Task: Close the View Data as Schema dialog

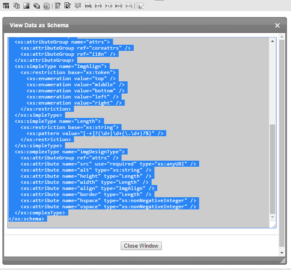Action: point(277,26)
